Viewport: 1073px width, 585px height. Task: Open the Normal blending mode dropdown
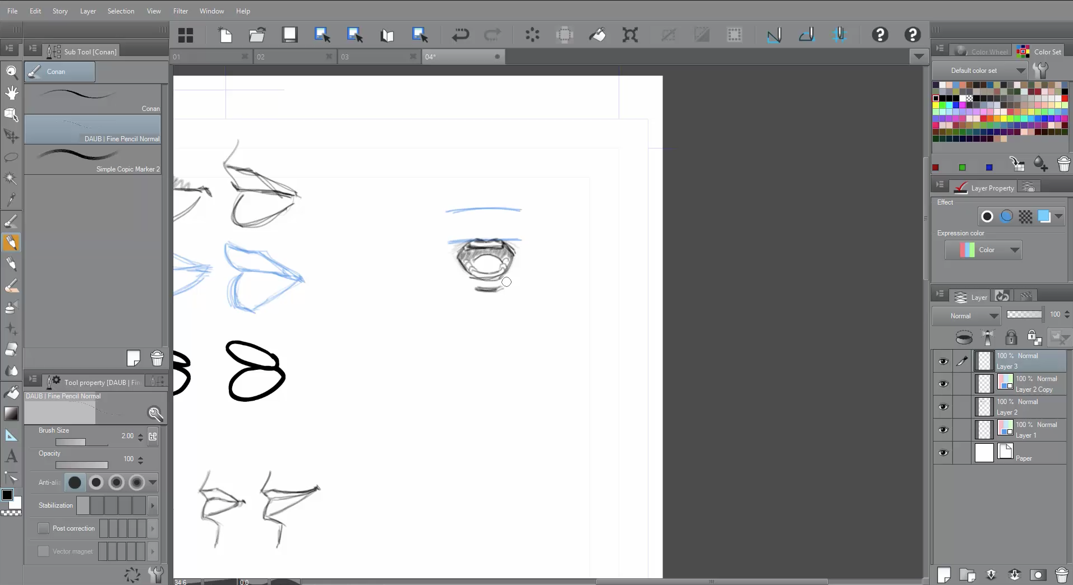click(966, 316)
